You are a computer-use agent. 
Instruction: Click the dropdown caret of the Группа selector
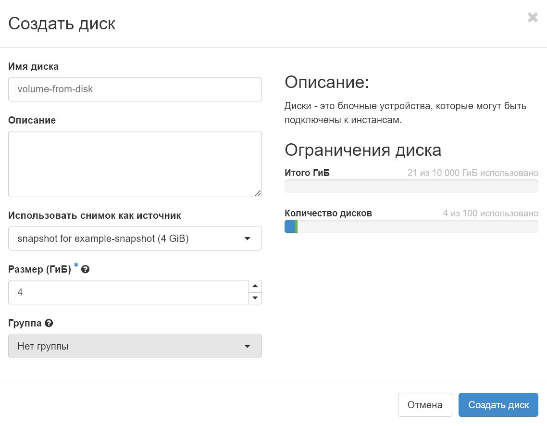[x=248, y=346]
